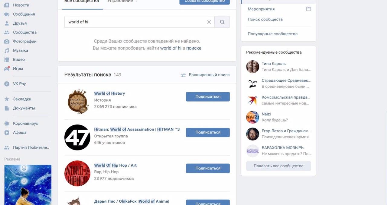Click the Сообщения chat bubble icon
The width and height of the screenshot is (387, 205).
click(x=7, y=14)
